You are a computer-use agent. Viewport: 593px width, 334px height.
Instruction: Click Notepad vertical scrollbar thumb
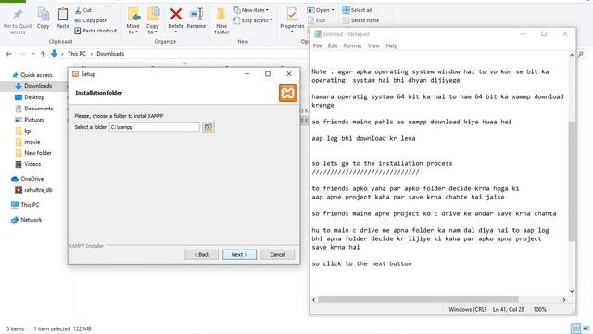tap(572, 181)
